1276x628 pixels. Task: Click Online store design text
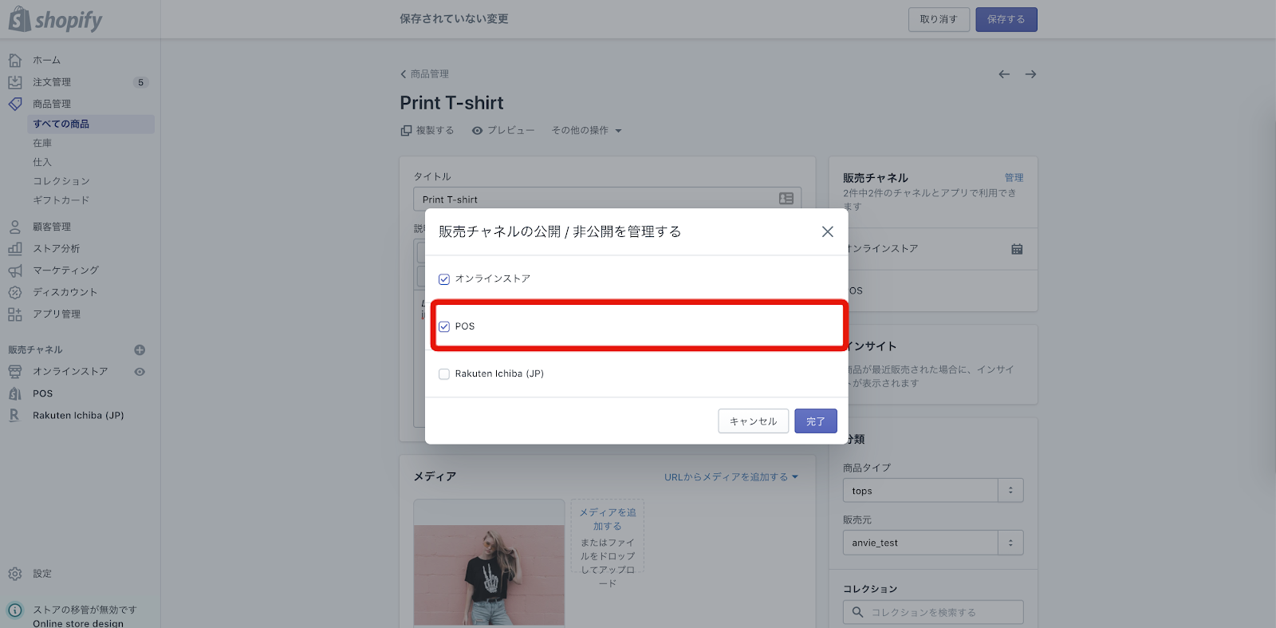coord(78,623)
